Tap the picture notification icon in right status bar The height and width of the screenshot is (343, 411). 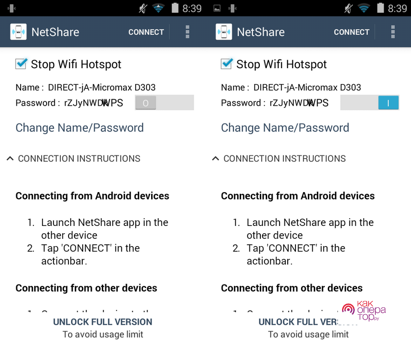click(217, 8)
